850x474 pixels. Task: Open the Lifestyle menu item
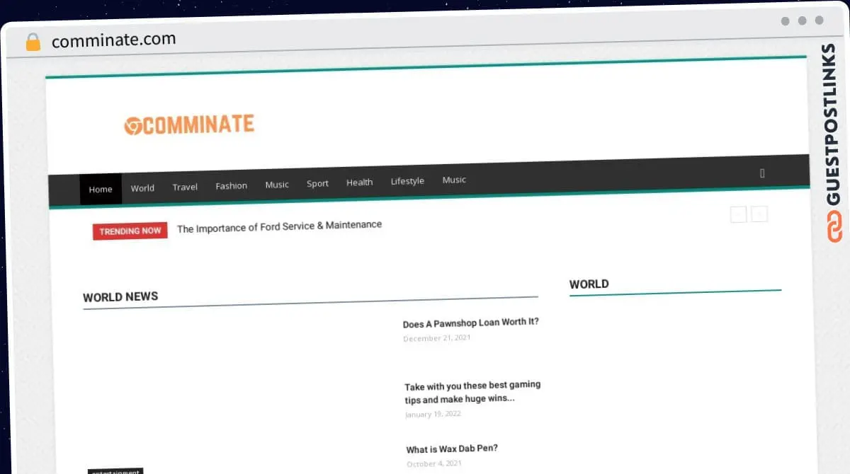coord(407,181)
